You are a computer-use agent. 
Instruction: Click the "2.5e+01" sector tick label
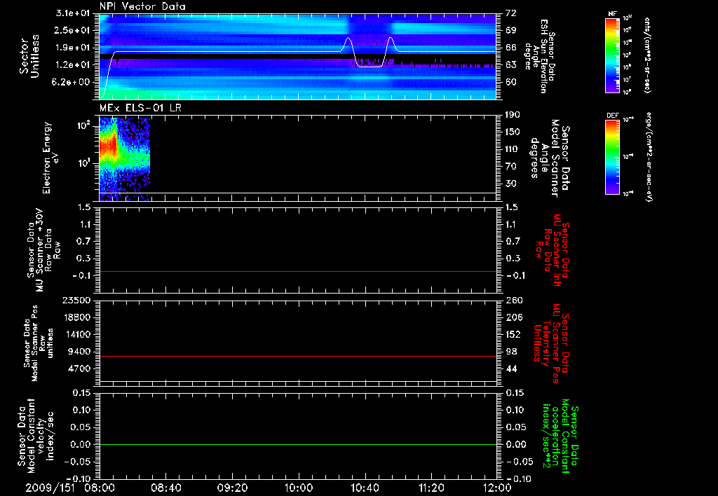click(73, 30)
